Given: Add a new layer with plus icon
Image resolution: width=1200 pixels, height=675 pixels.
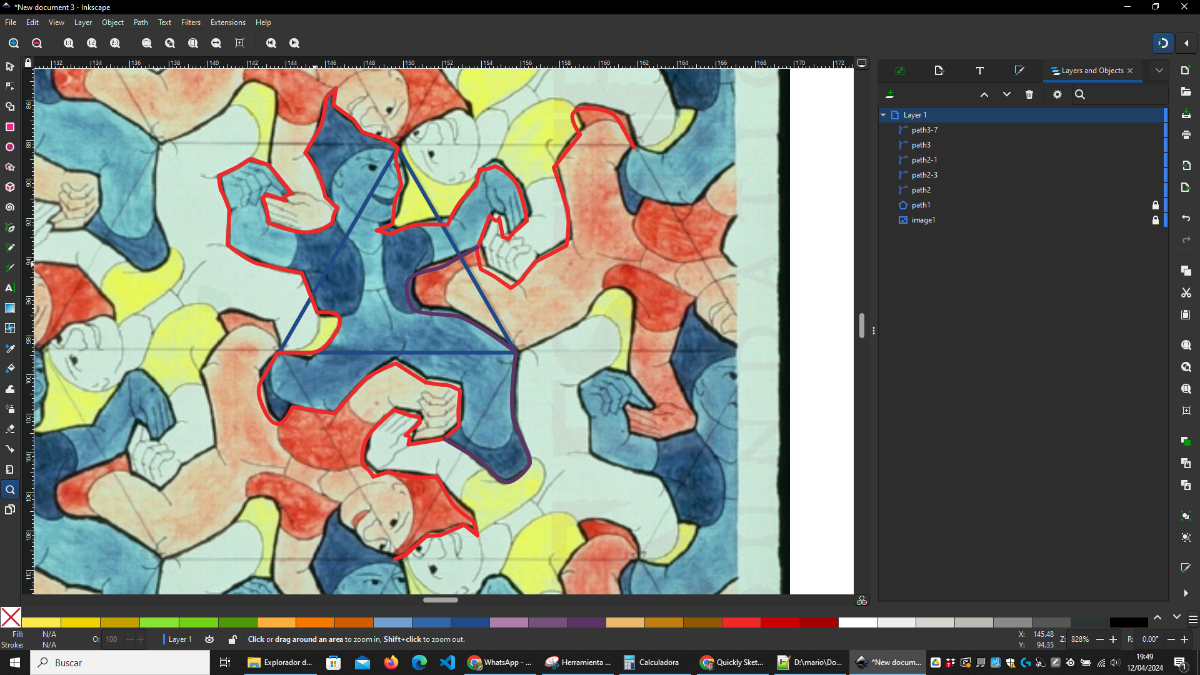Looking at the screenshot, I should point(889,94).
